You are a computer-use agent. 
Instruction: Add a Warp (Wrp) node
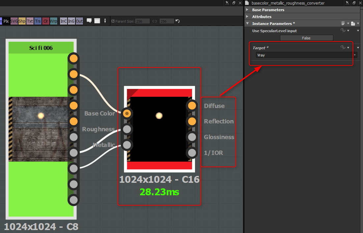click(53, 21)
